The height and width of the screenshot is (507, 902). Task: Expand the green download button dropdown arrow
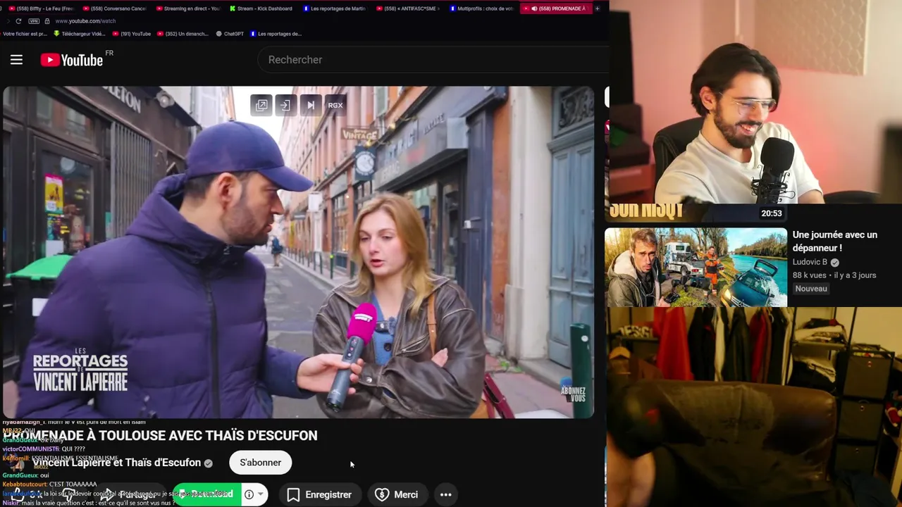pyautogui.click(x=261, y=494)
